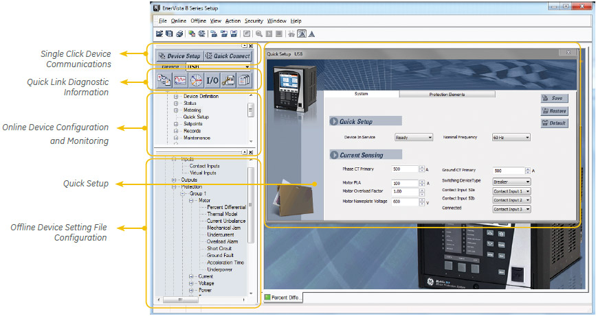596x316 pixels.
Task: Open the I/O quick link icon
Action: click(212, 80)
